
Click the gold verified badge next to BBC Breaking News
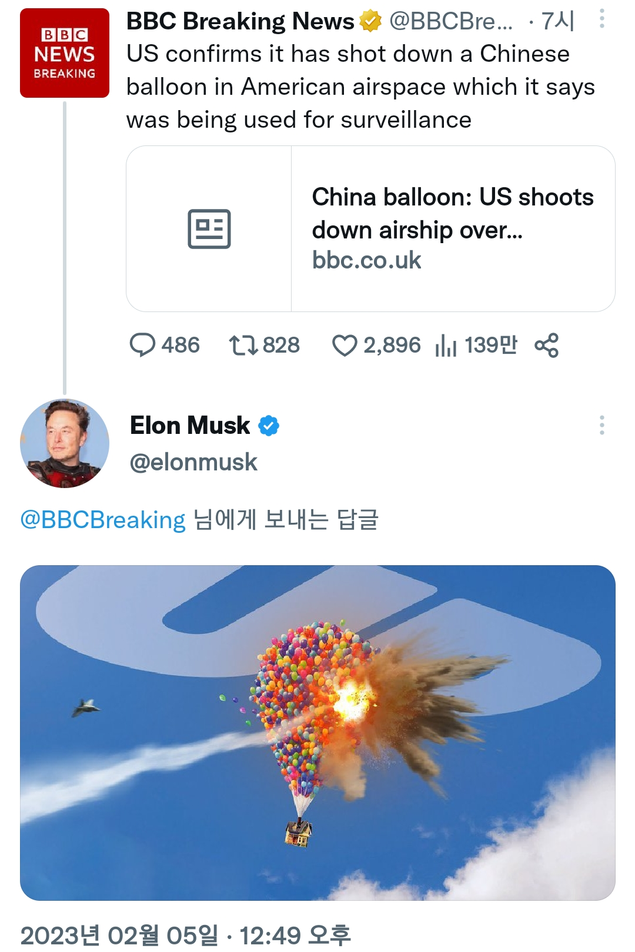370,22
